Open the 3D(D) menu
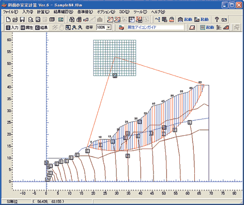The height and width of the screenshot is (205, 244). pyautogui.click(x=124, y=12)
